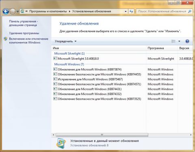
Task: Click the icon beside KB975467 hotfix
Action: point(55,79)
